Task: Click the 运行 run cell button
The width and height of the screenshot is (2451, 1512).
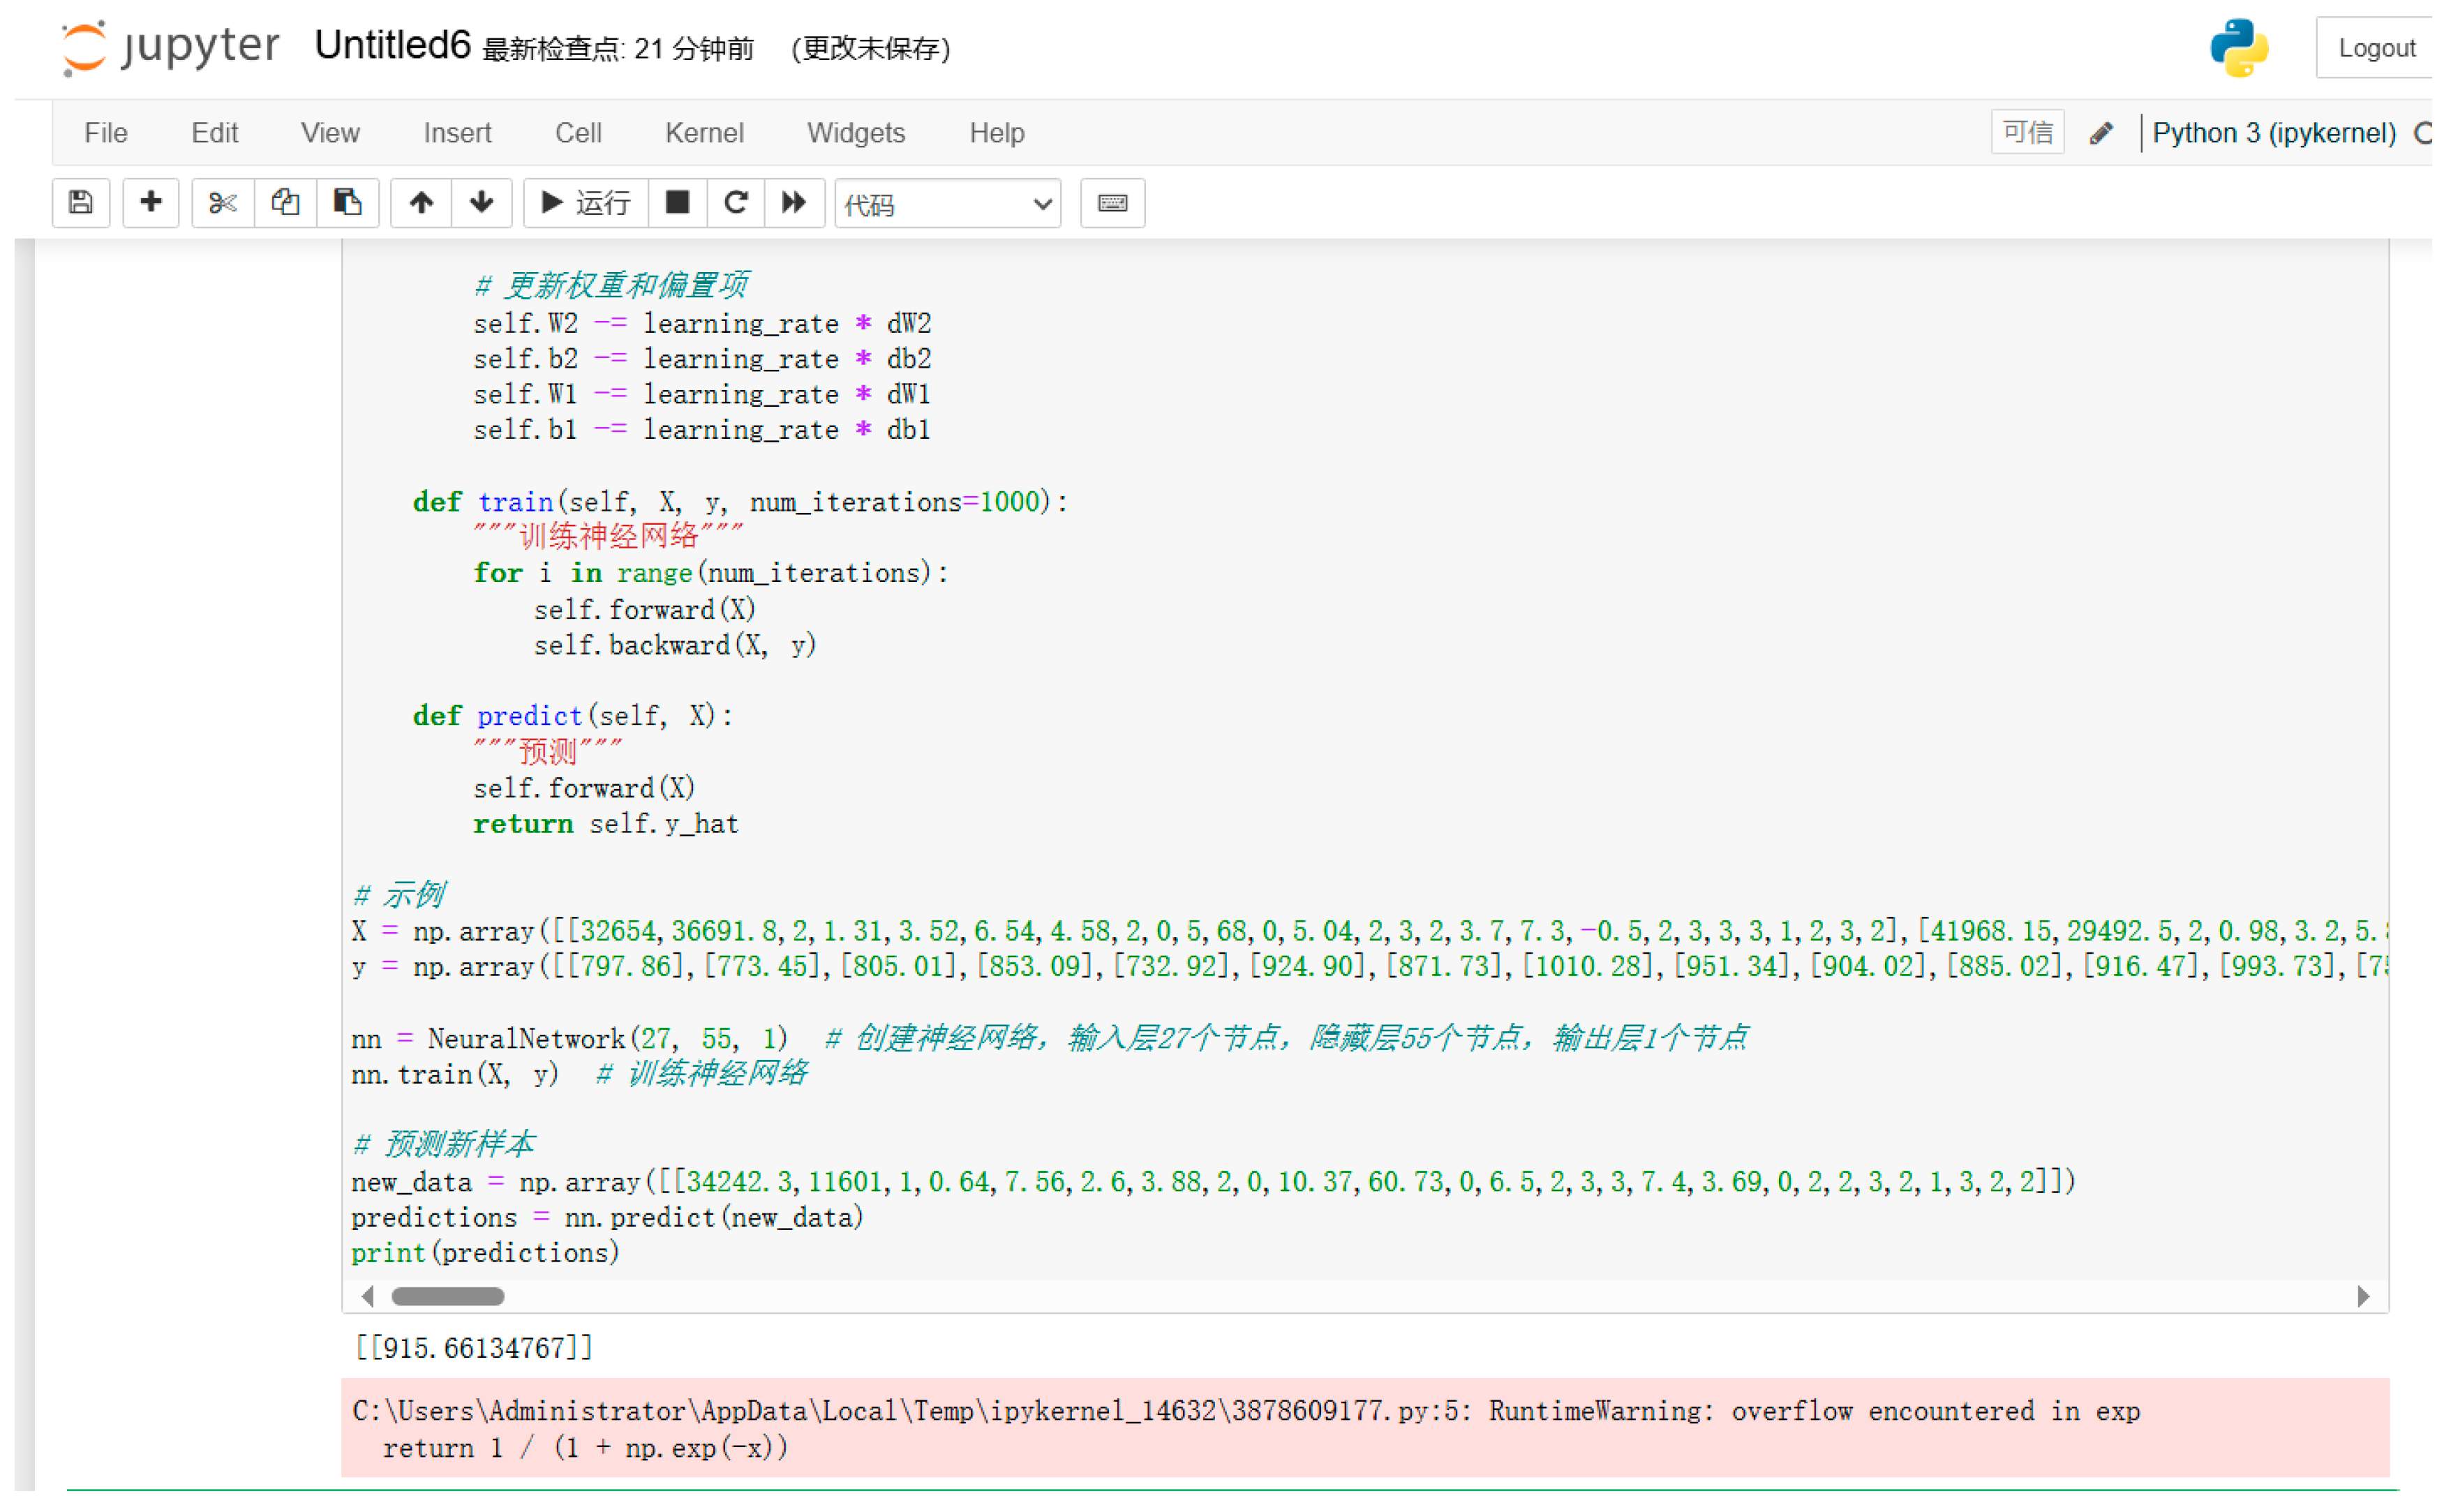Action: (586, 203)
